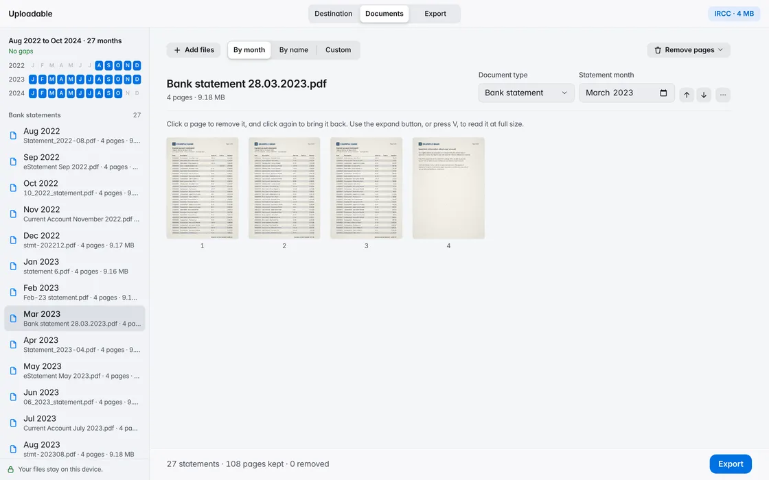This screenshot has height=480, width=769.
Task: Open Aug 2023 stmt-202308.pdf
Action: click(x=75, y=449)
